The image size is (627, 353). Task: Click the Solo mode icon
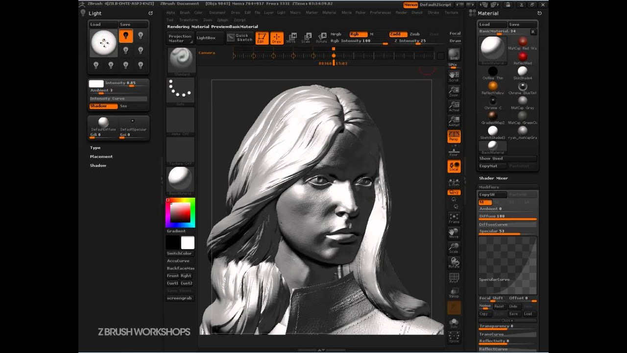click(454, 323)
